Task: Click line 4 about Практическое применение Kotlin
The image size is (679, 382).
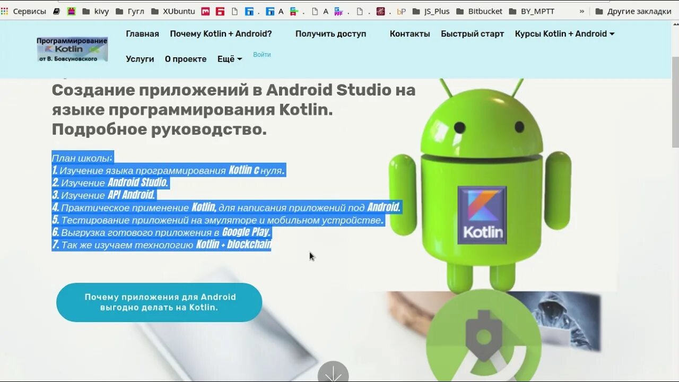Action: click(x=227, y=207)
